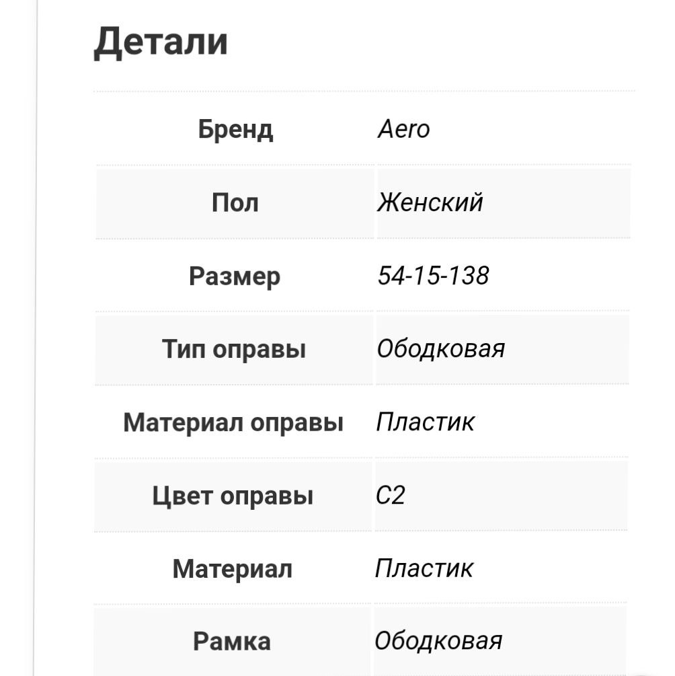Click the standalone Материал label

[232, 569]
